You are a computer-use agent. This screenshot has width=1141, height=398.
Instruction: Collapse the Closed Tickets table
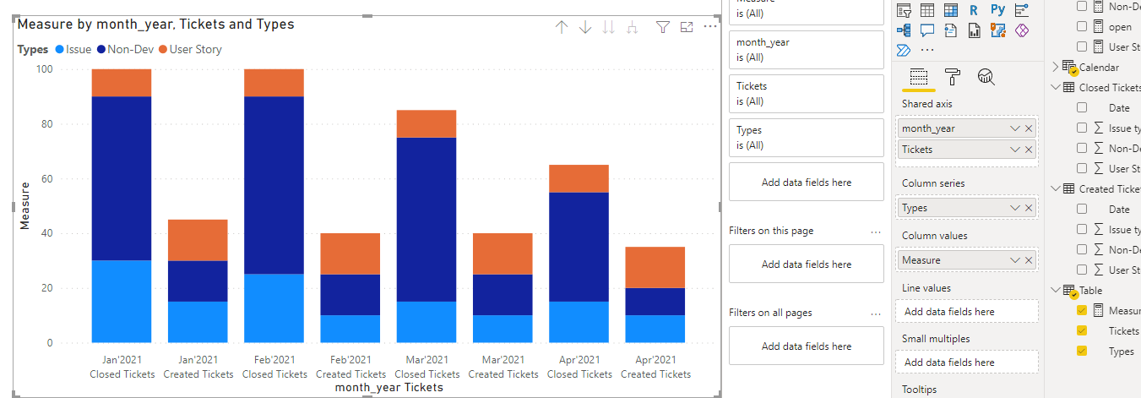(x=1055, y=87)
